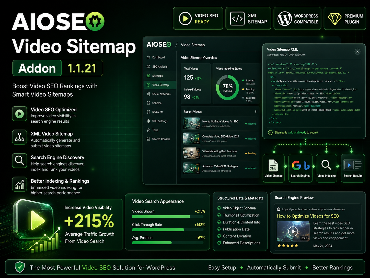Click the sitemap valid checkmark icon
370x278 pixels.
pyautogui.click(x=270, y=132)
